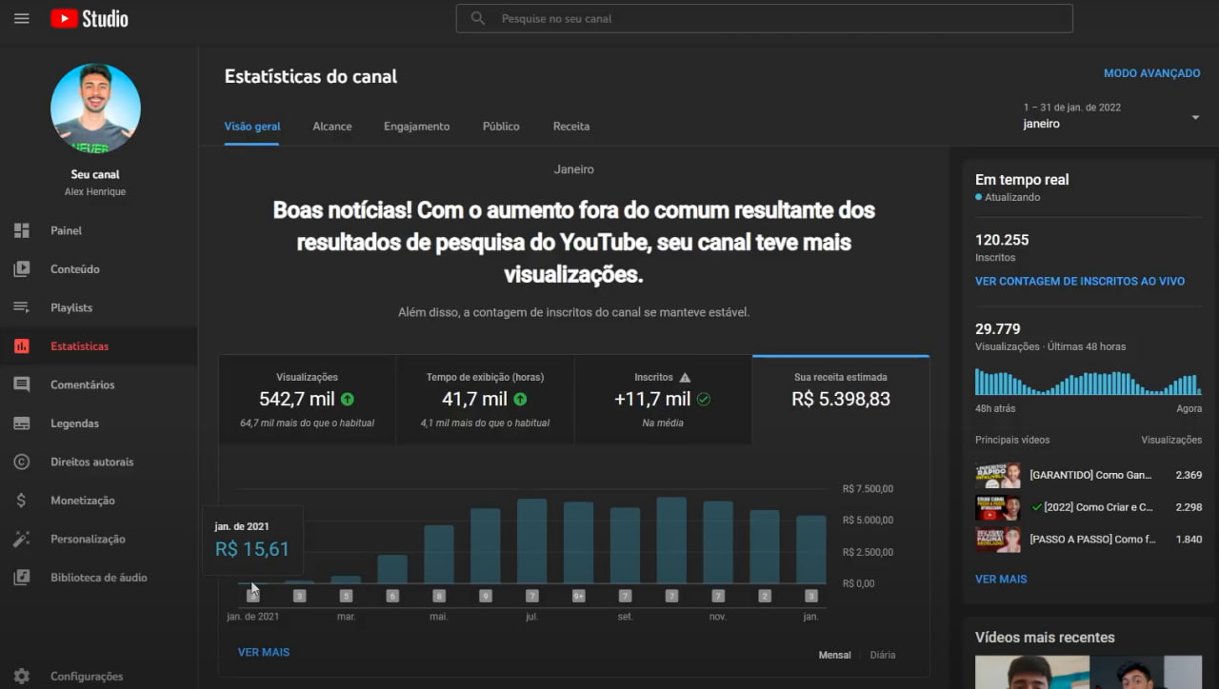The width and height of the screenshot is (1219, 689).
Task: Open Biblioteca de áudio via its icon
Action: [22, 578]
